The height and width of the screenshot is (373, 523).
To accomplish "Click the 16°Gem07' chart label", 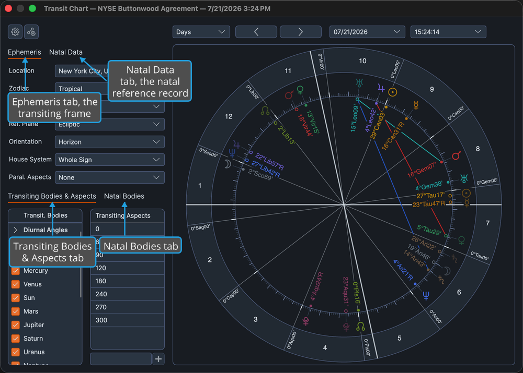I will coord(422,170).
